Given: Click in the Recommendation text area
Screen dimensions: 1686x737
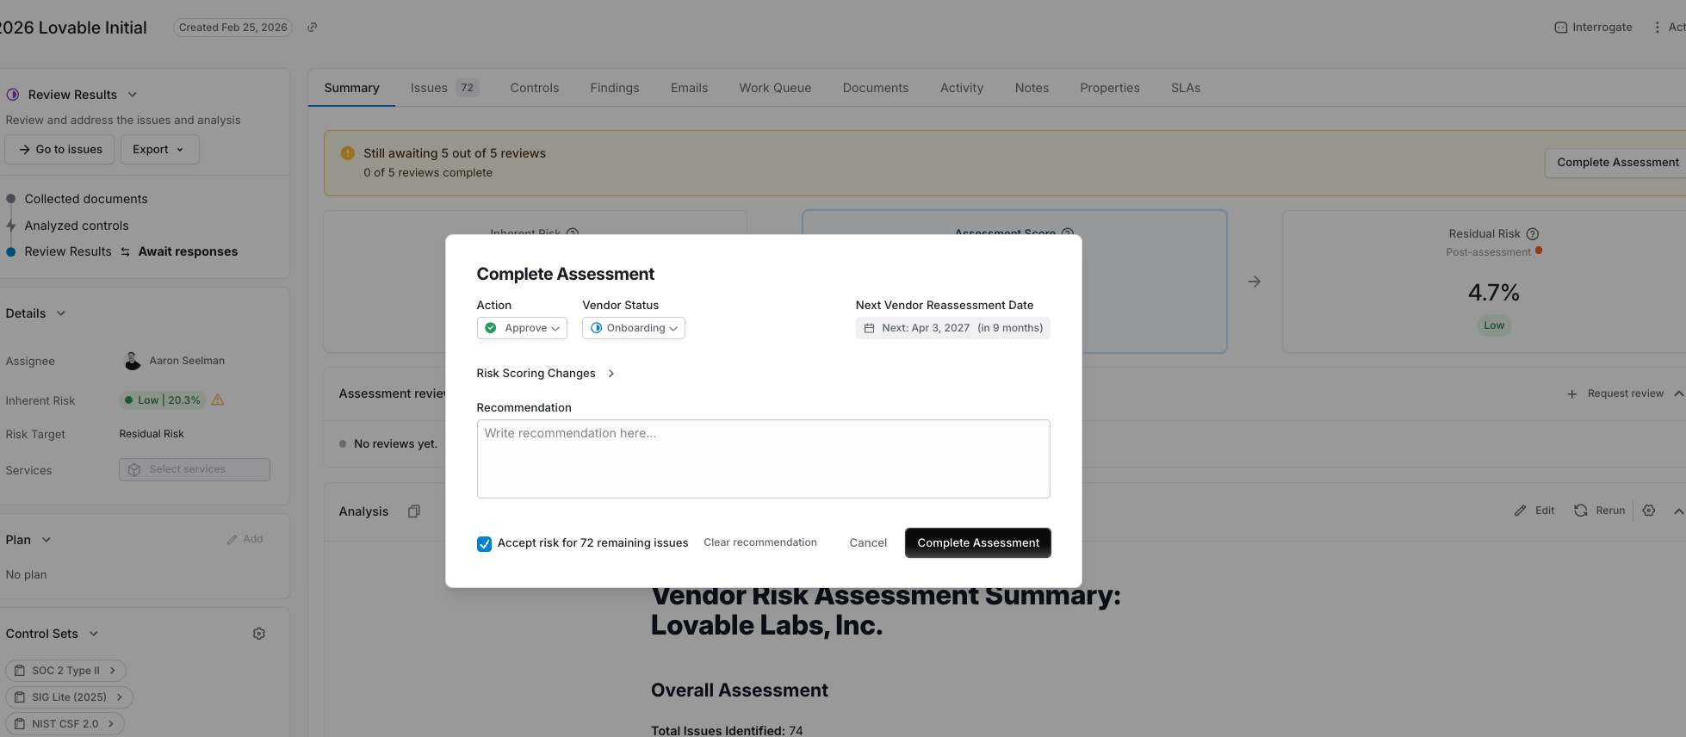Looking at the screenshot, I should click(x=763, y=459).
